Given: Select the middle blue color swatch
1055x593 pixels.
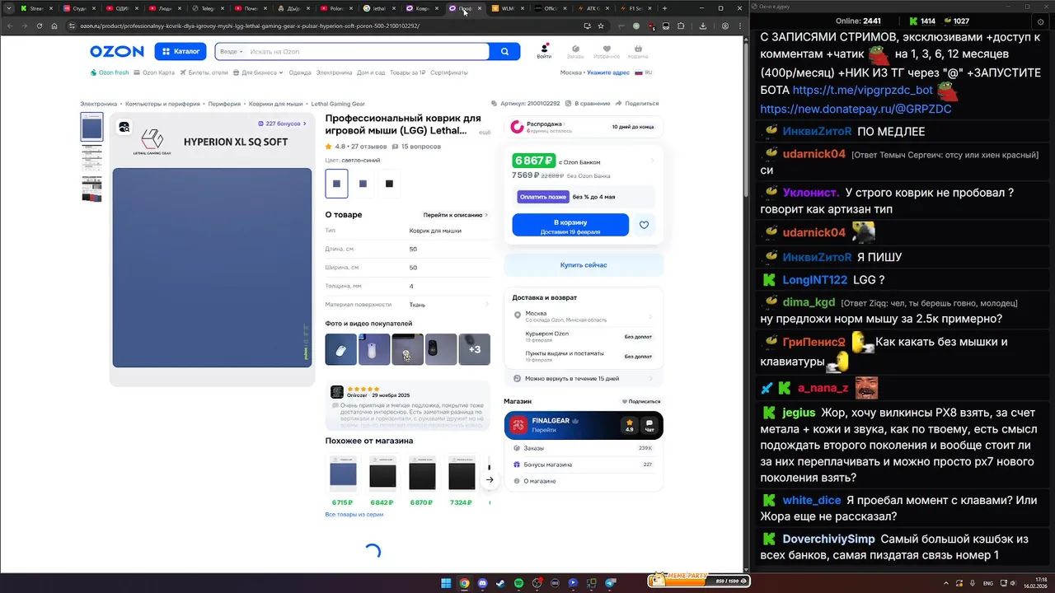Looking at the screenshot, I should (x=363, y=184).
